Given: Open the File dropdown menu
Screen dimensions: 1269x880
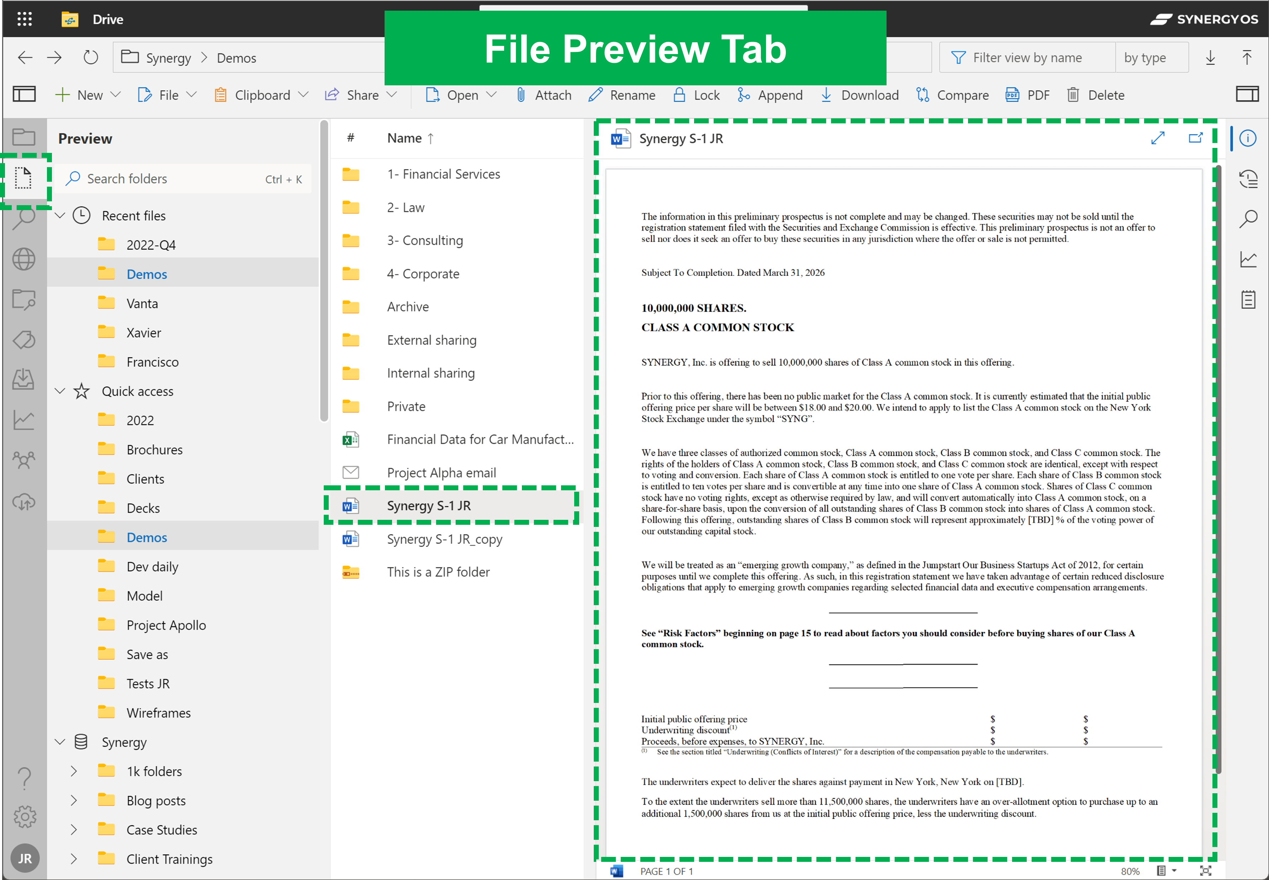Looking at the screenshot, I should tap(166, 95).
